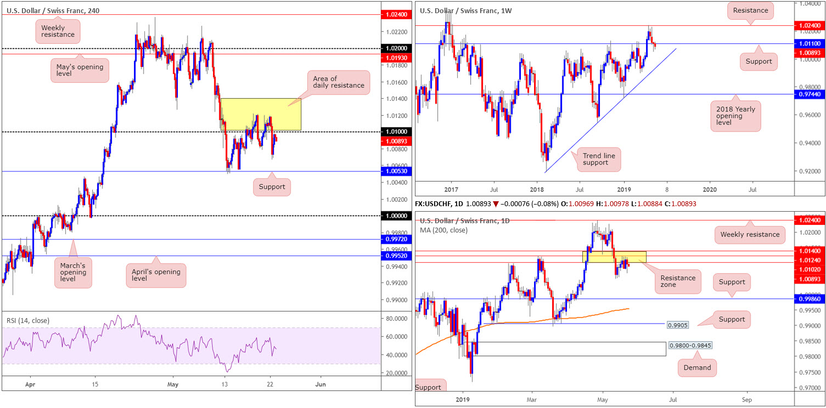Select the 'Weekly resistance' callout on the 240 chart

tap(58, 31)
